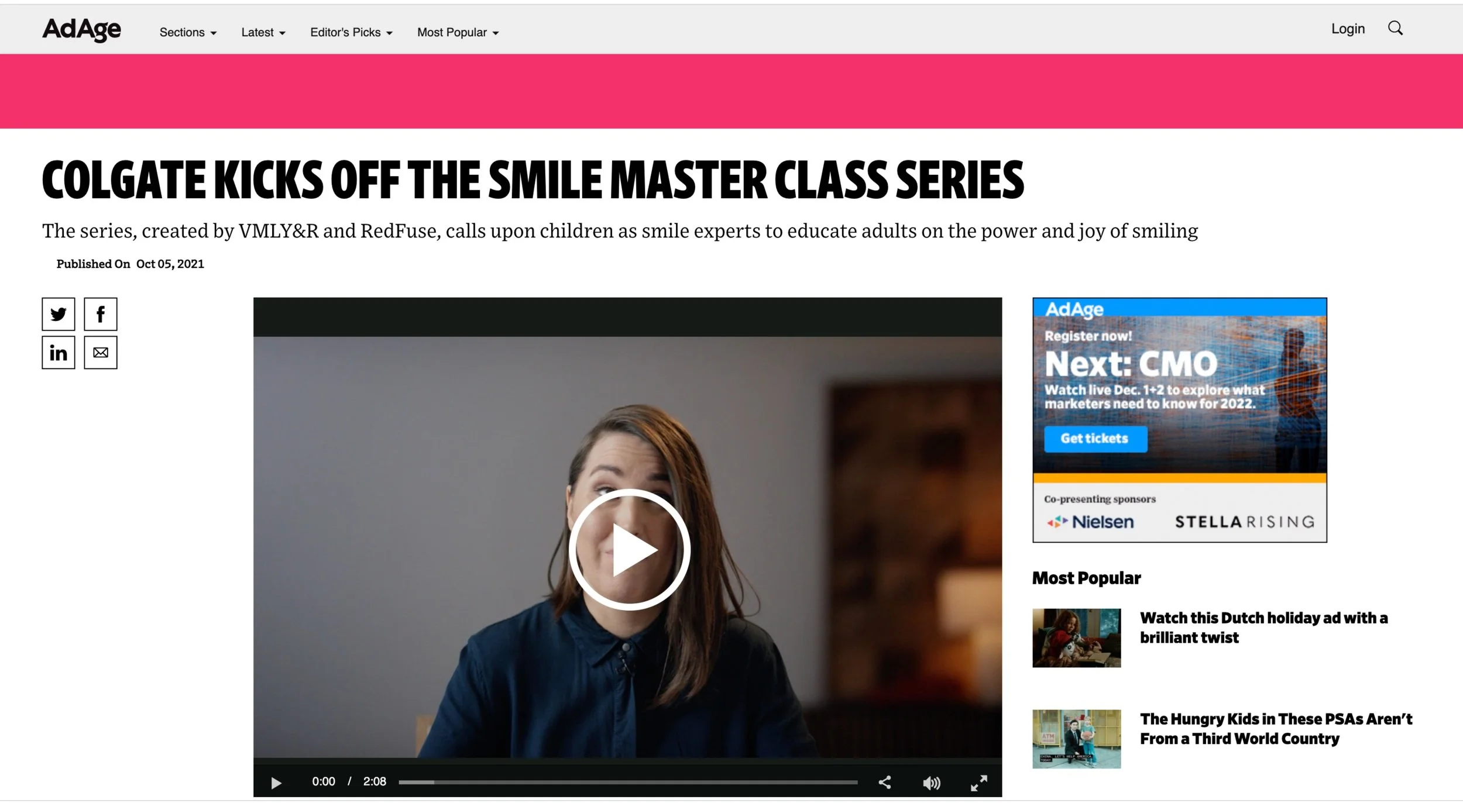
Task: Share article on Twitter
Action: [x=59, y=314]
